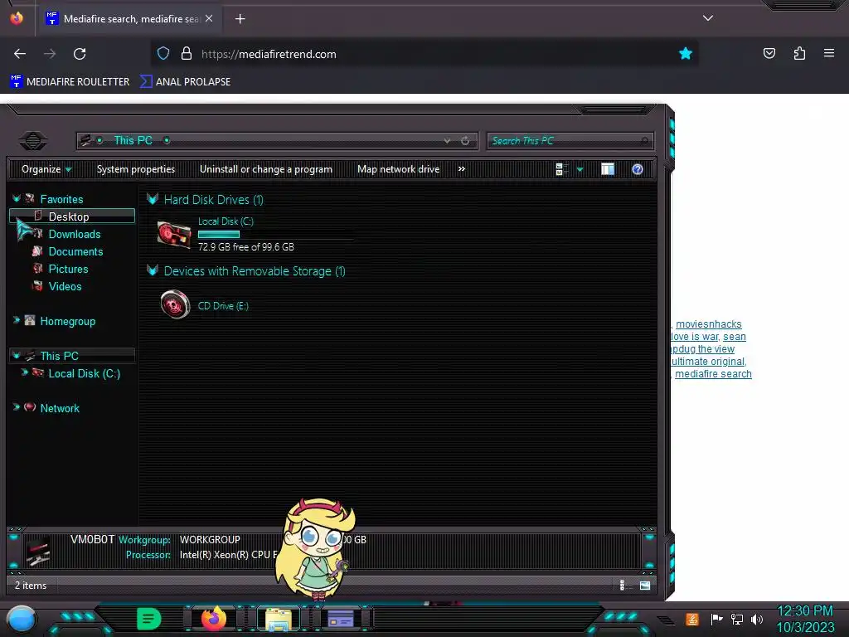The image size is (849, 637).
Task: Select This PC in the navigation pane
Action: pos(59,356)
